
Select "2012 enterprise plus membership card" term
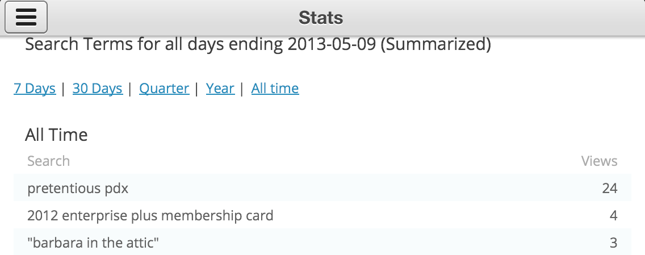click(150, 216)
